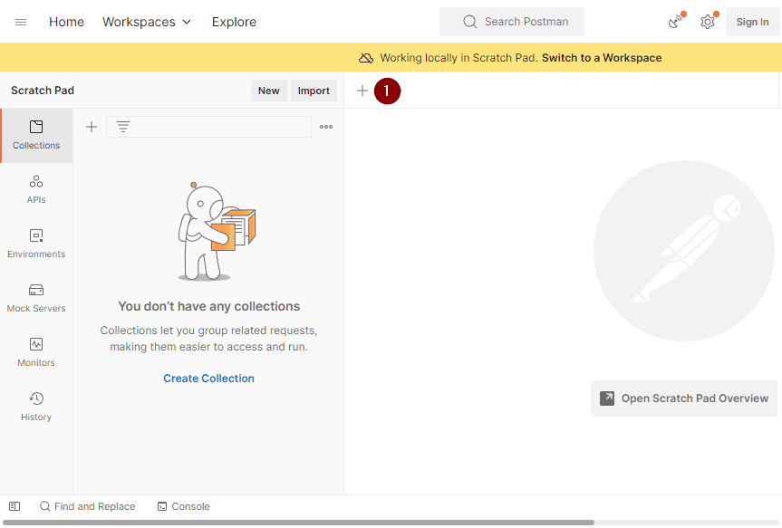Click Open Scratch Pad Overview button
The width and height of the screenshot is (782, 528).
point(684,398)
